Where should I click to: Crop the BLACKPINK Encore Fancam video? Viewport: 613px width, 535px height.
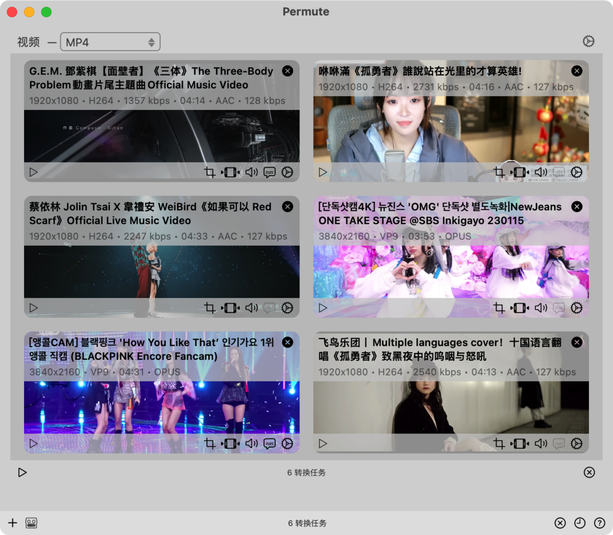click(209, 444)
